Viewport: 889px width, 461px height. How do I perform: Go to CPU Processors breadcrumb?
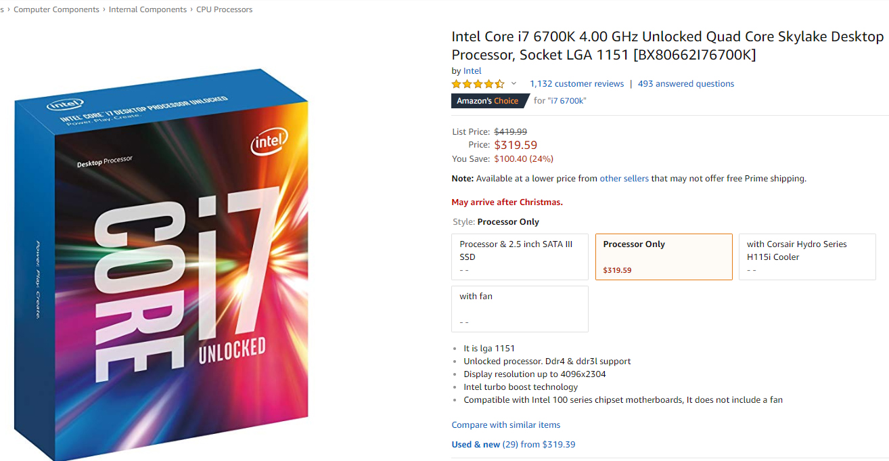[225, 9]
